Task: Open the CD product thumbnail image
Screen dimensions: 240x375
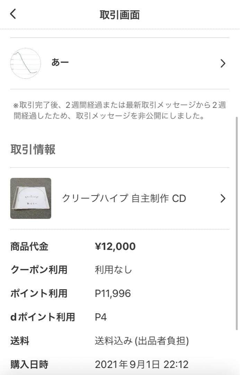Action: click(x=31, y=198)
